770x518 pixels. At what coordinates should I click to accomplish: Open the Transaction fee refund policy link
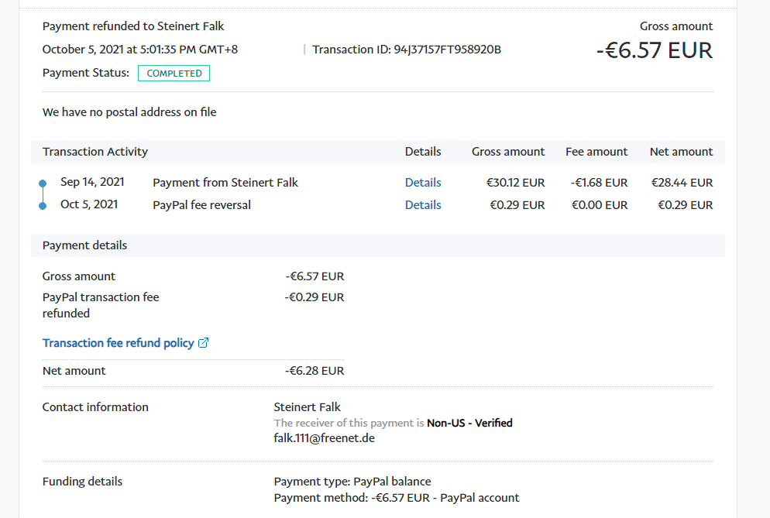pos(119,343)
